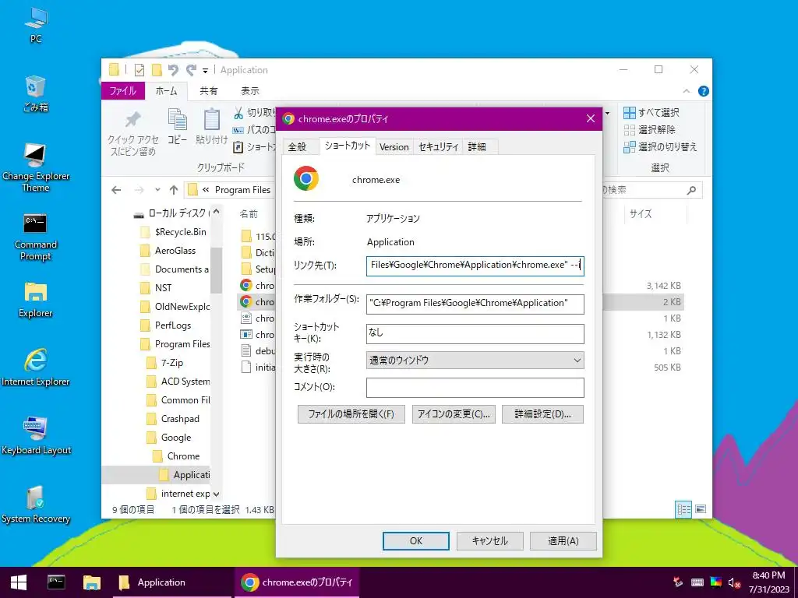This screenshot has height=598, width=798.
Task: Select the Keyboard Layout desktop icon
Action: (36, 436)
